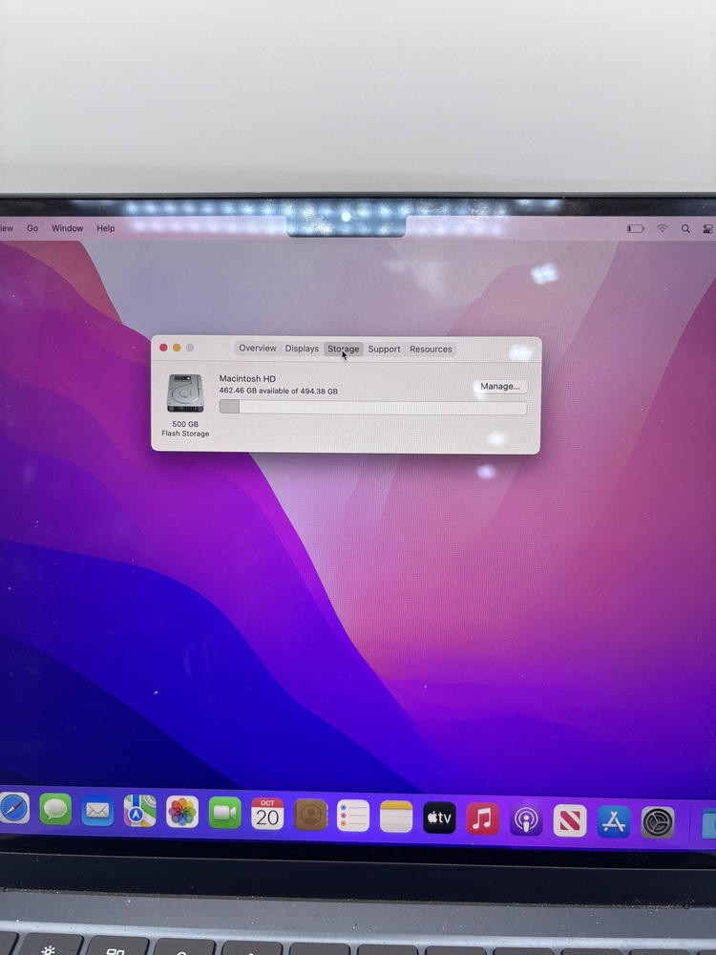Launch the App Store icon
Screen dimensions: 716x955
(614, 821)
